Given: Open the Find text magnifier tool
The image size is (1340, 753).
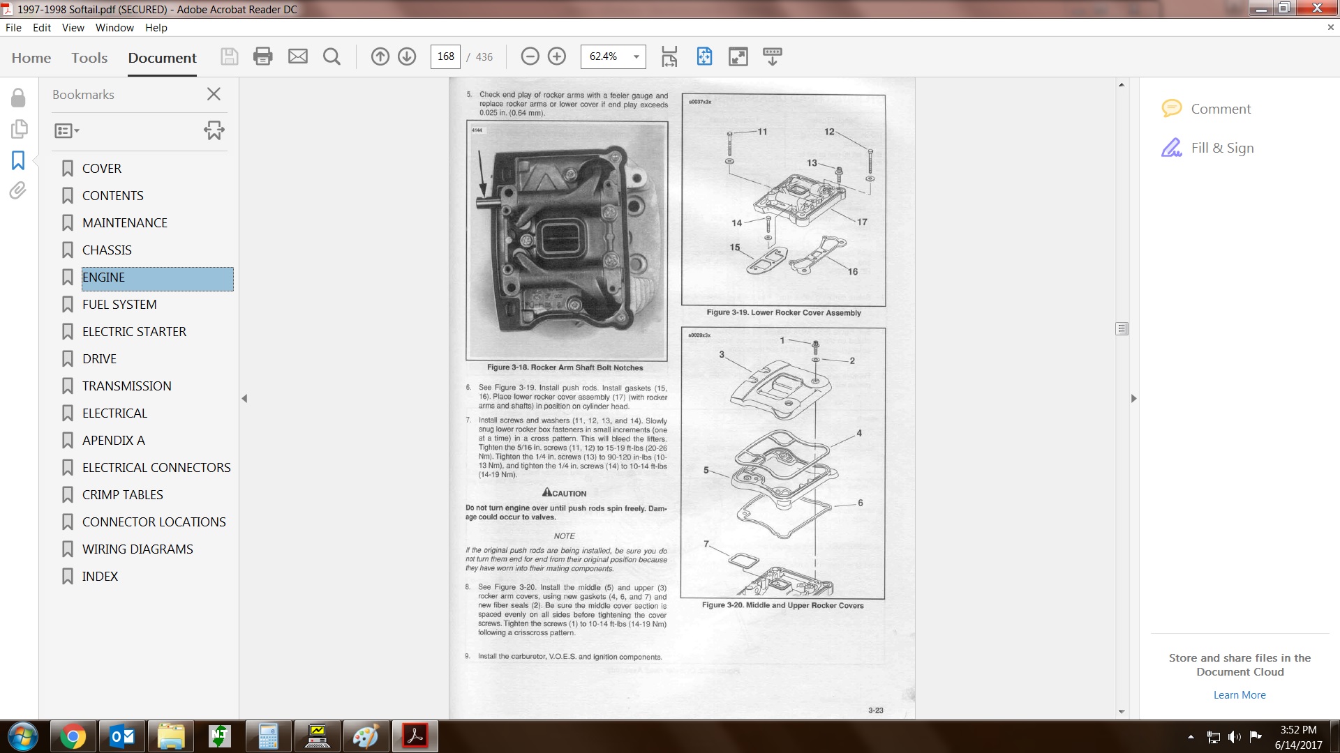Looking at the screenshot, I should [x=332, y=56].
